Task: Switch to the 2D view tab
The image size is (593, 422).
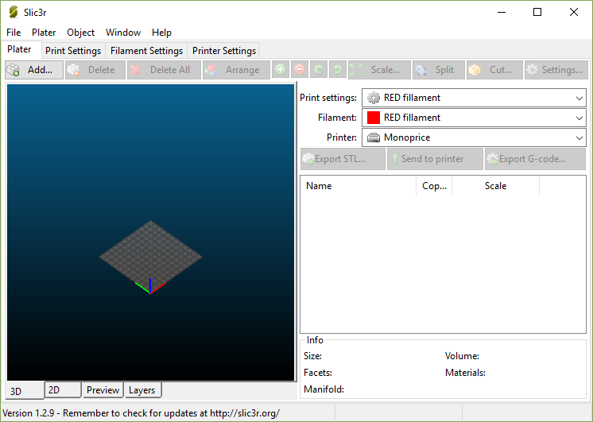Action: pos(62,389)
